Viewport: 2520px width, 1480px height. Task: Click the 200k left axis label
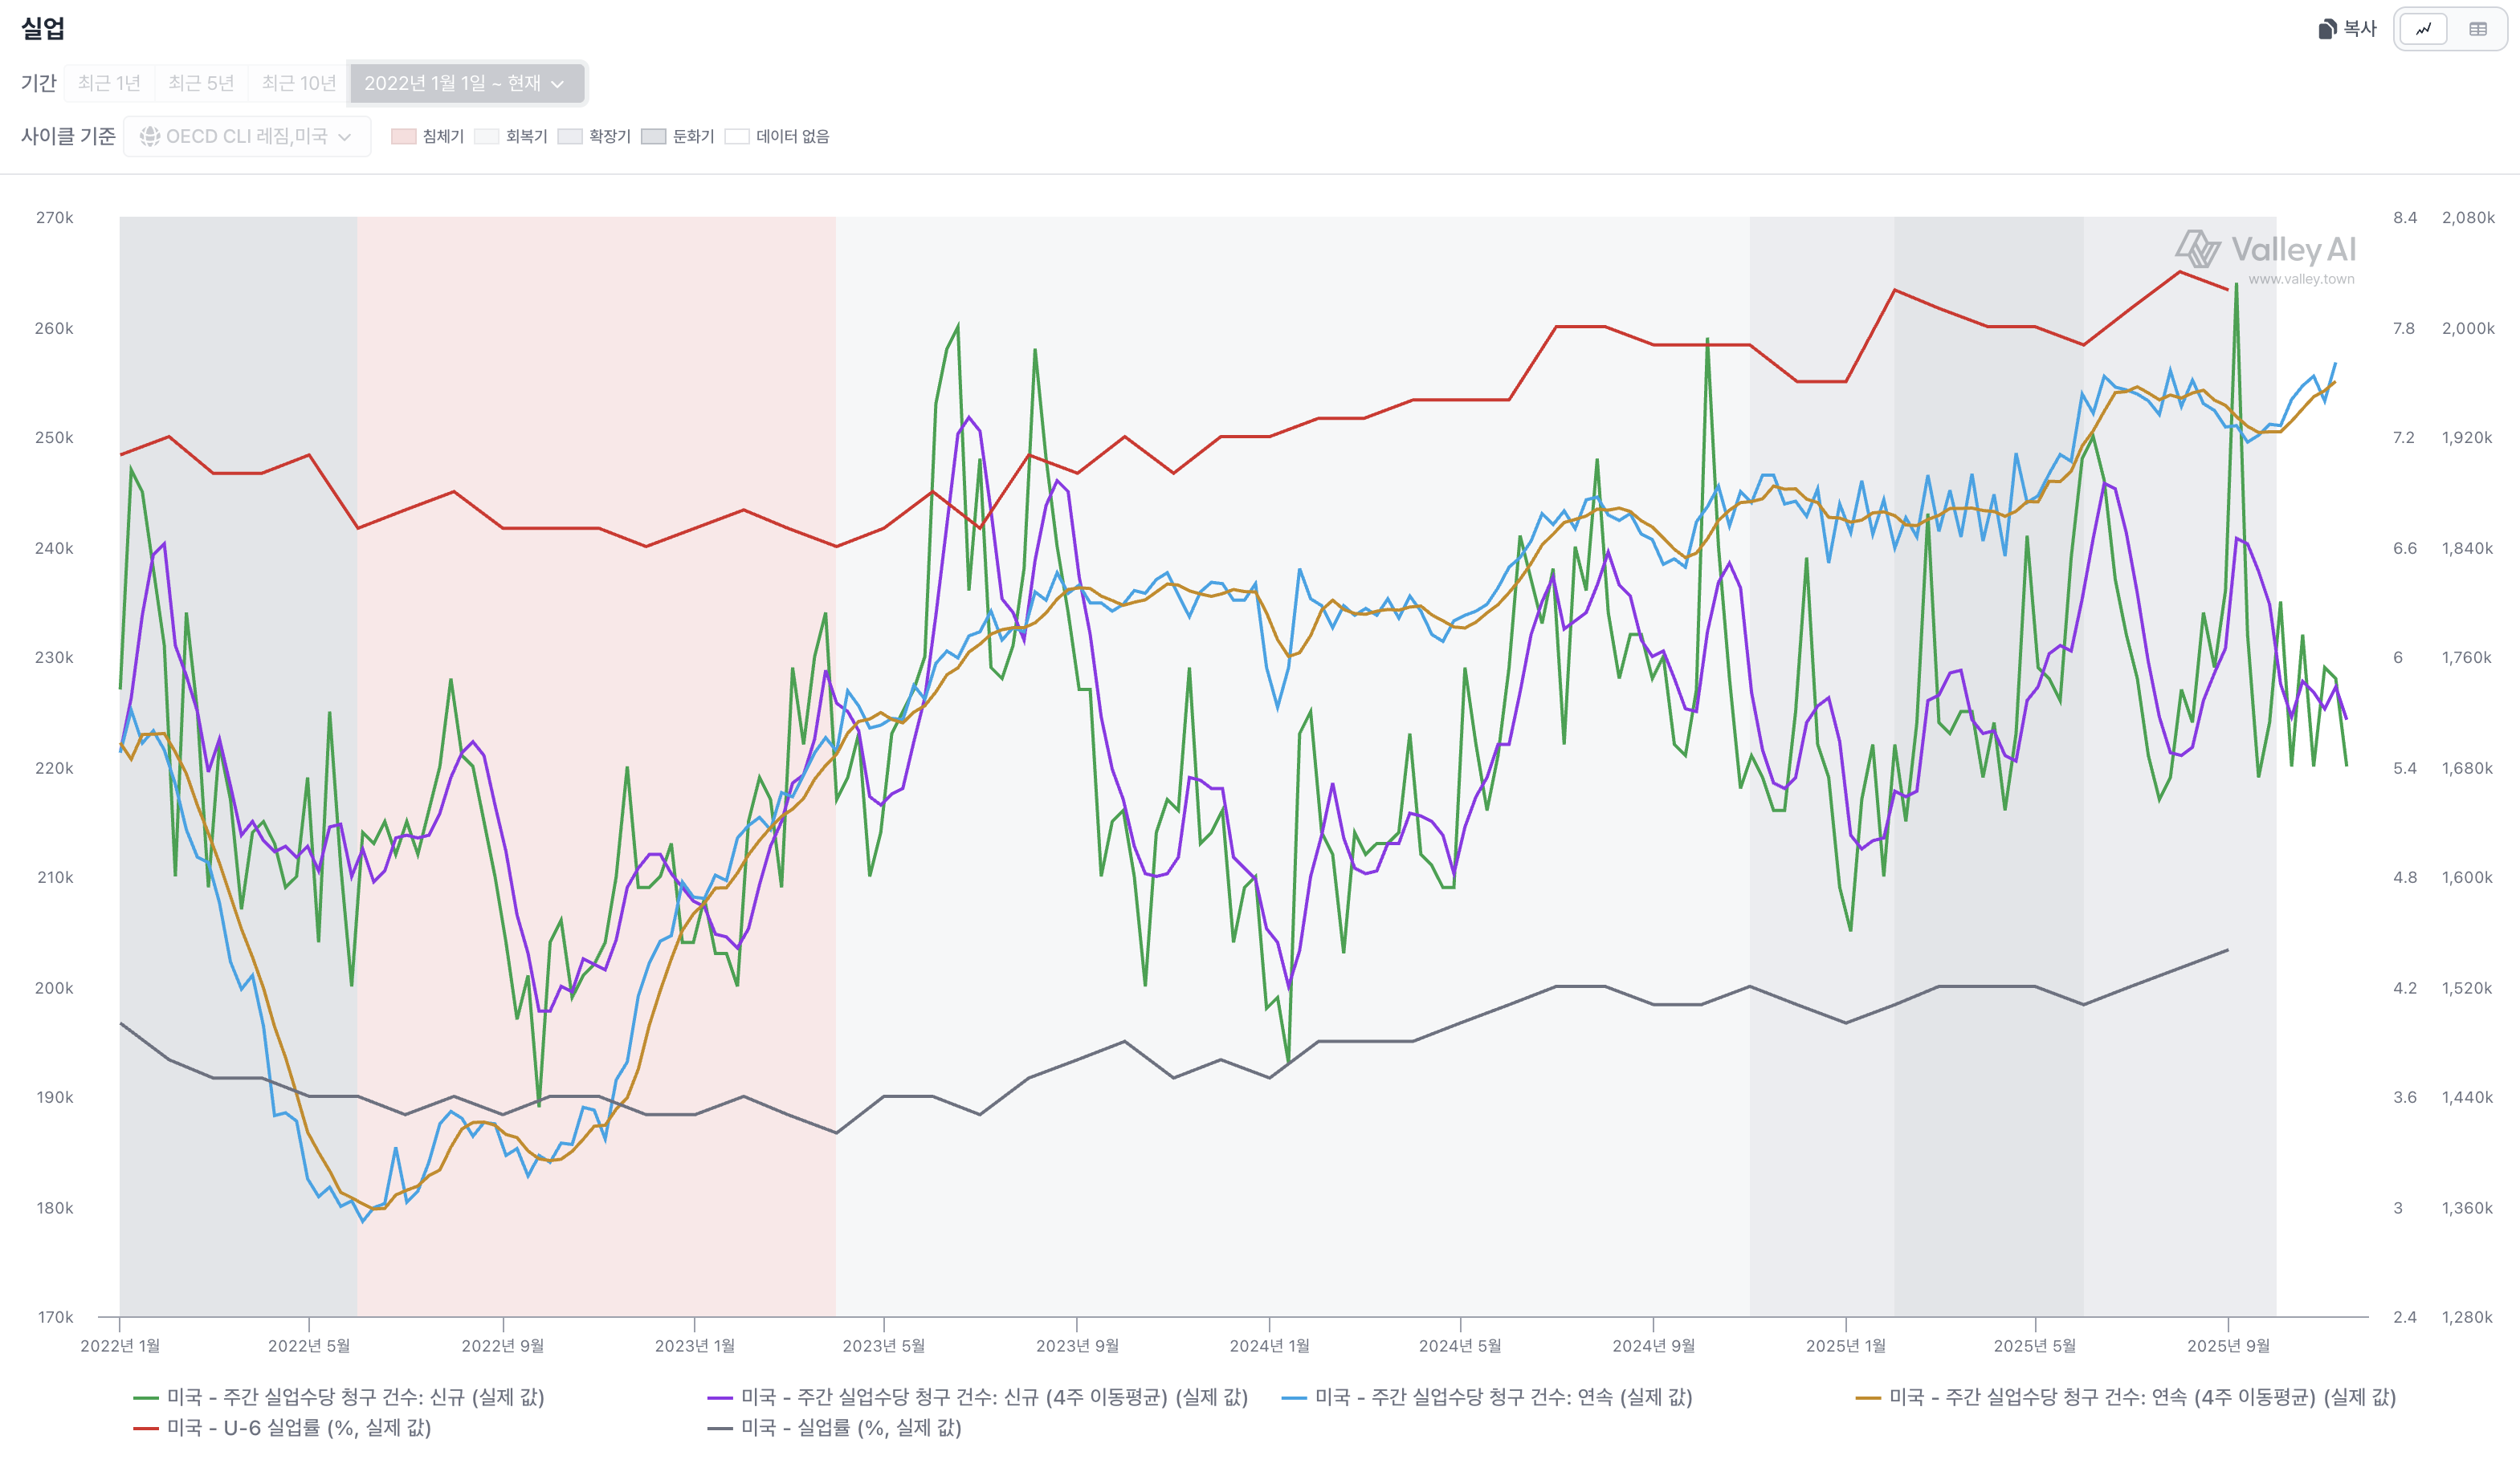point(55,988)
